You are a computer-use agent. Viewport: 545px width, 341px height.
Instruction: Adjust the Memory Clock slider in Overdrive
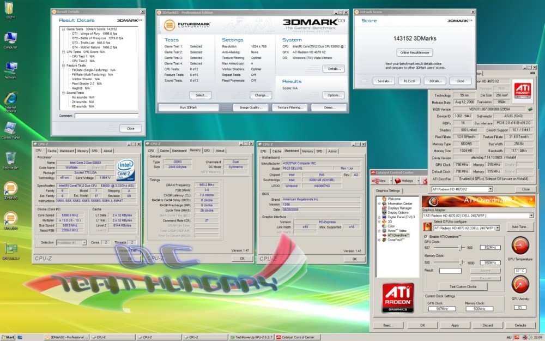coord(462,262)
